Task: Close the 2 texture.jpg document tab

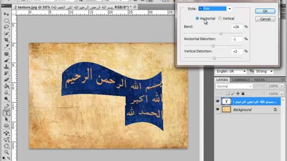Action: pos(135,7)
